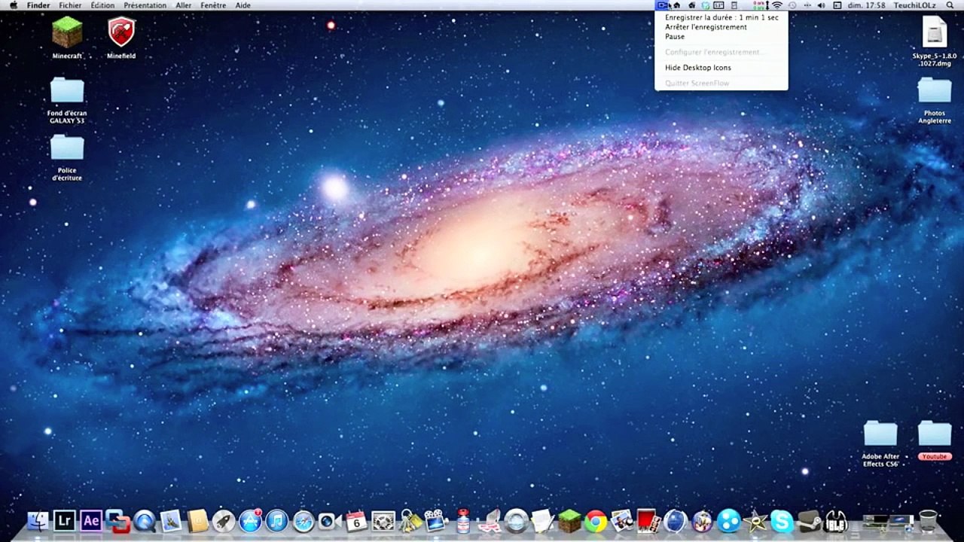964x542 pixels.
Task: Open System Preferences gear in dock
Action: coord(383,520)
